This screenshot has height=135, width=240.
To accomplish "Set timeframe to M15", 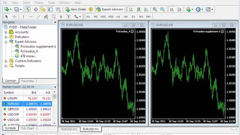I will (103, 17).
